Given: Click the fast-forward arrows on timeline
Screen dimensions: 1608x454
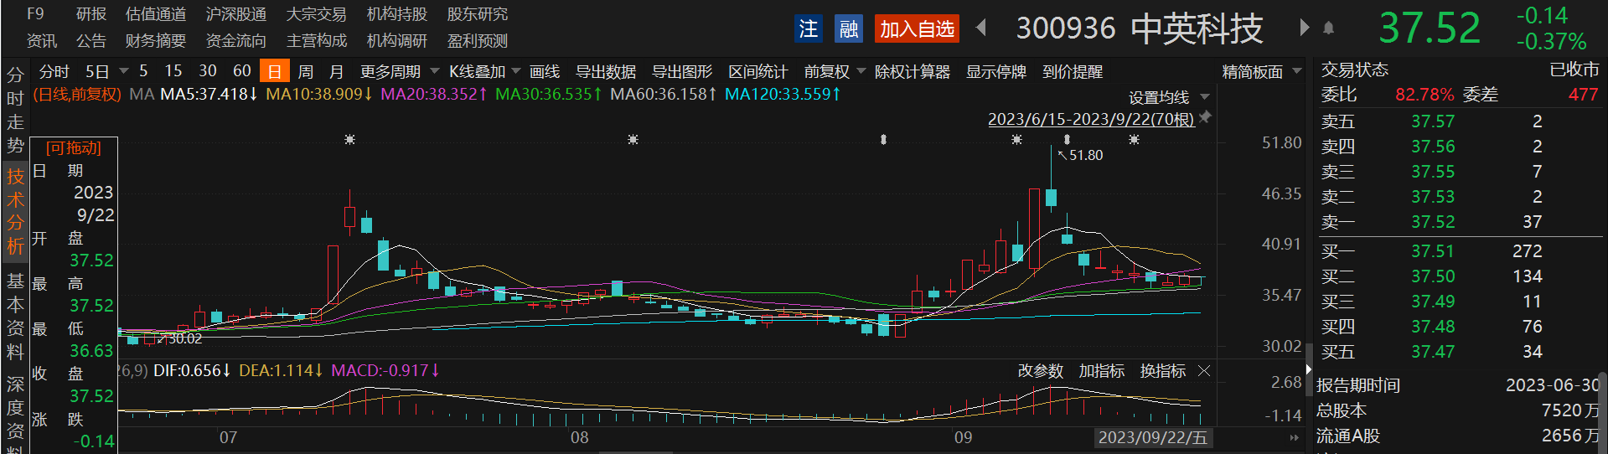Looking at the screenshot, I should [1294, 437].
